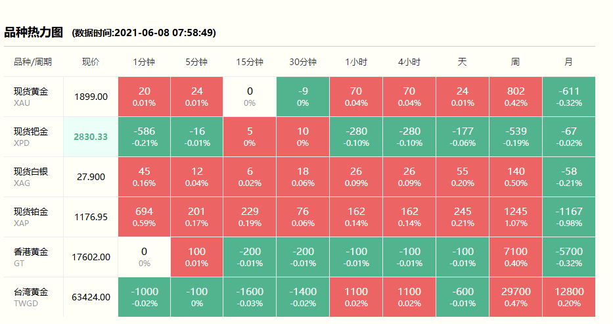Select the 现货钯金 XPD product name

(x=31, y=137)
